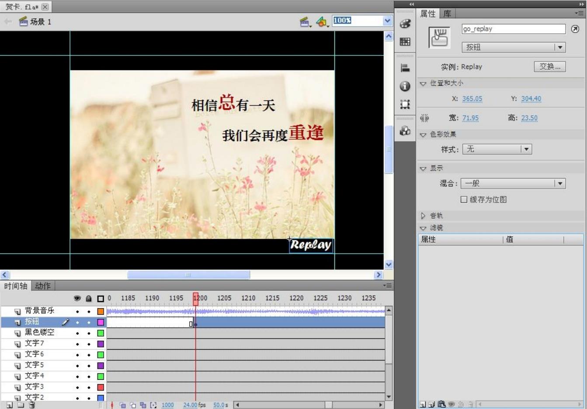Open the 混合 blend mode dropdown

(x=513, y=184)
